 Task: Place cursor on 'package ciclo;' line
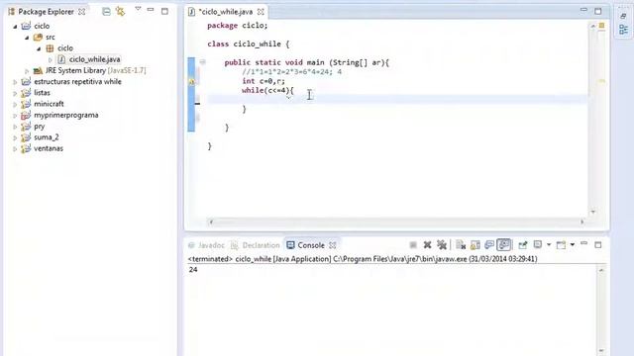click(x=238, y=26)
